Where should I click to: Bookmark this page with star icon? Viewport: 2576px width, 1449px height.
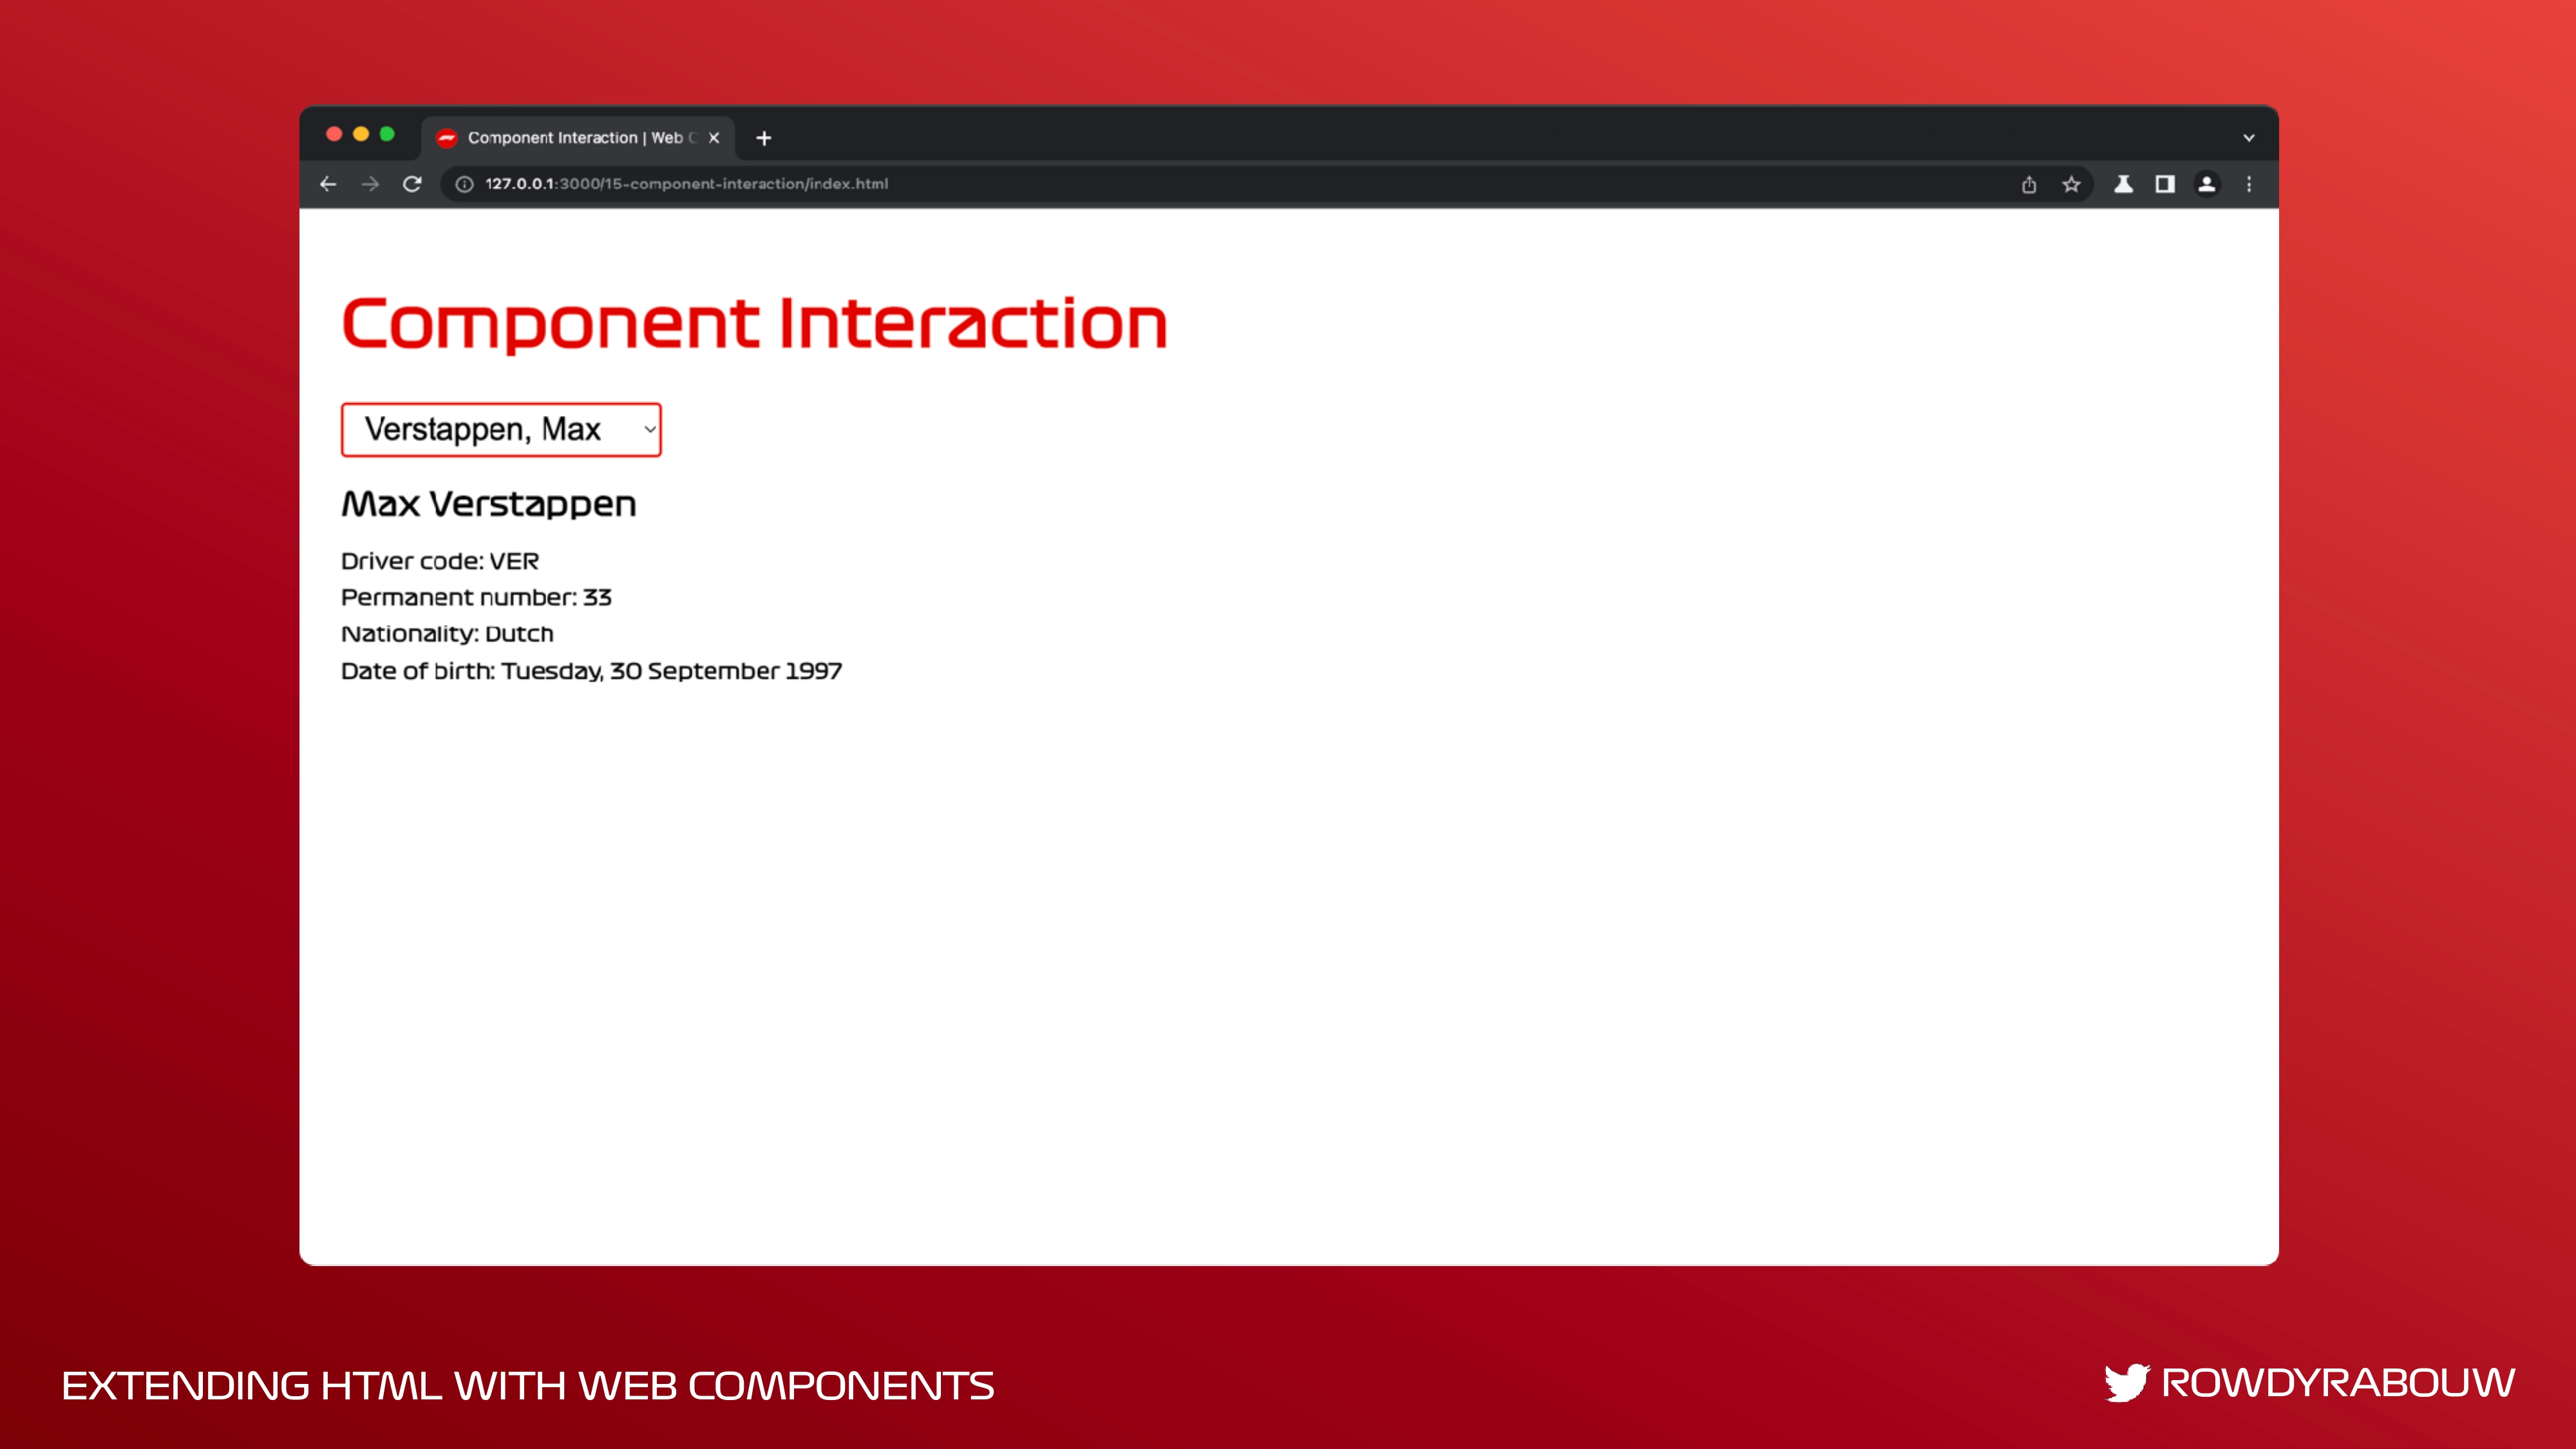pyautogui.click(x=2071, y=184)
